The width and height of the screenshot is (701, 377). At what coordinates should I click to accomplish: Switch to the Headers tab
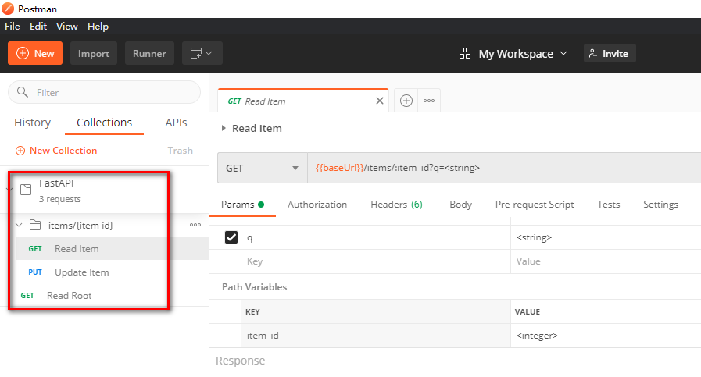396,205
